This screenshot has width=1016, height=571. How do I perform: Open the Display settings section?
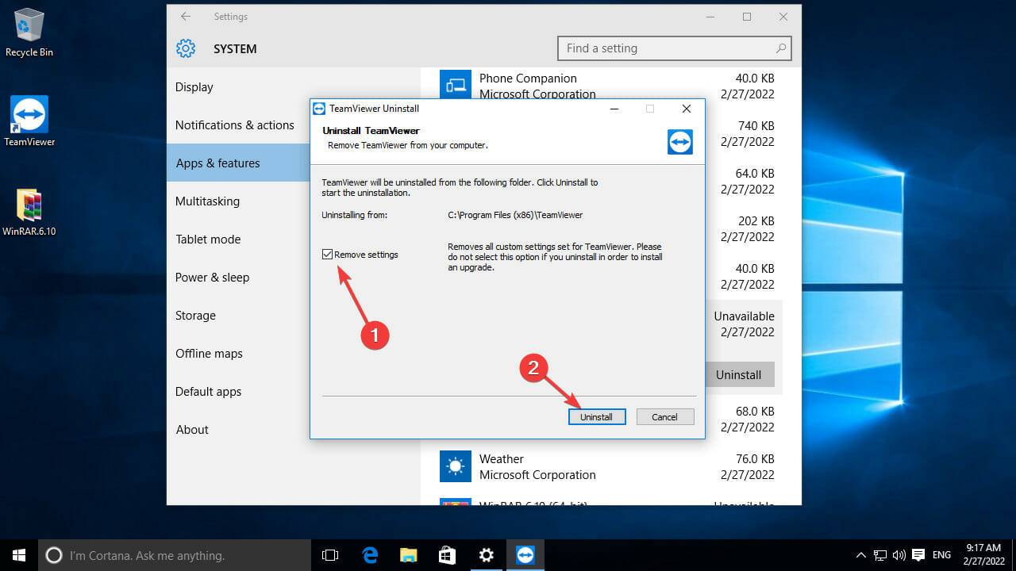194,86
